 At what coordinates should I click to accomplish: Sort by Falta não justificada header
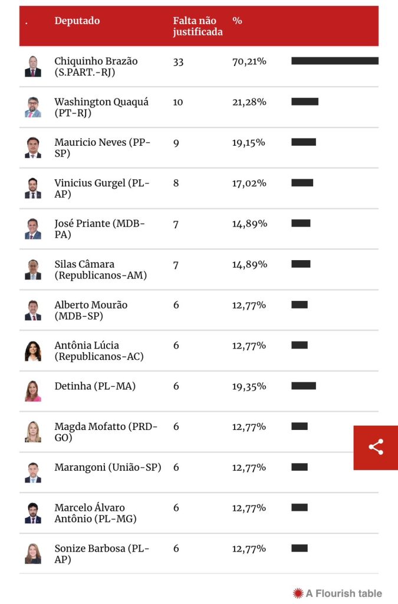pyautogui.click(x=198, y=26)
